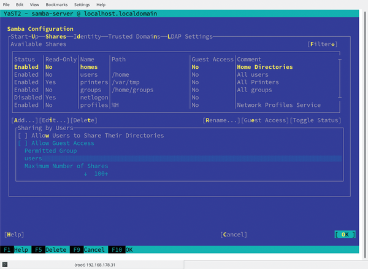
Task: Select the profiles share row
Action: coord(176,105)
